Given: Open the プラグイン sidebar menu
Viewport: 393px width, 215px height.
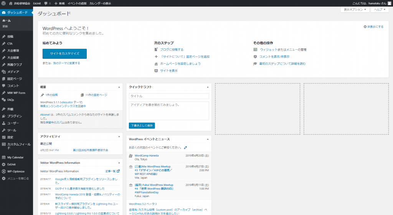Looking at the screenshot, I should pyautogui.click(x=15, y=116).
